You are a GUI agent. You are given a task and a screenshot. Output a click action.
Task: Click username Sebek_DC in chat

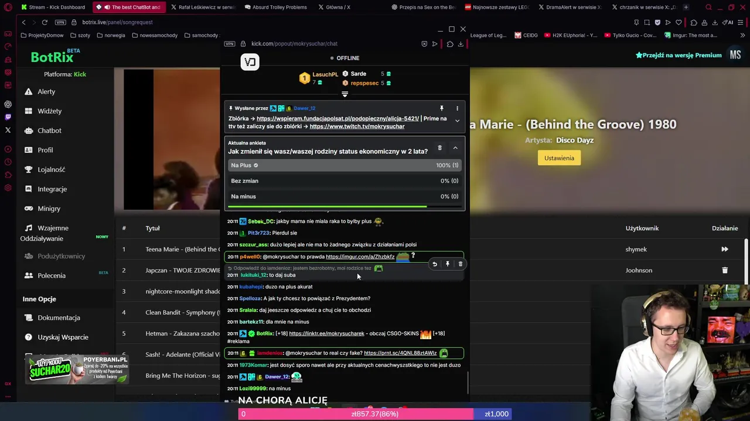pos(261,222)
